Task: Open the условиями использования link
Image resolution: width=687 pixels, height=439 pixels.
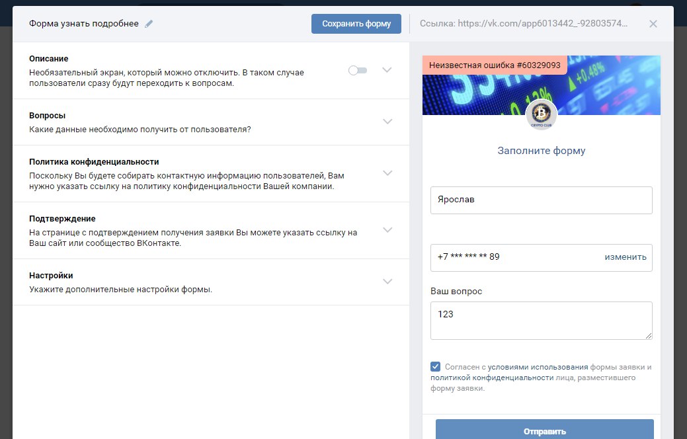Action: 538,367
